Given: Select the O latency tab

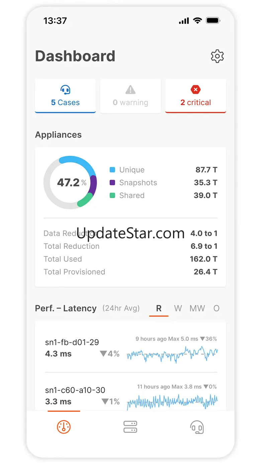Looking at the screenshot, I should [216, 308].
